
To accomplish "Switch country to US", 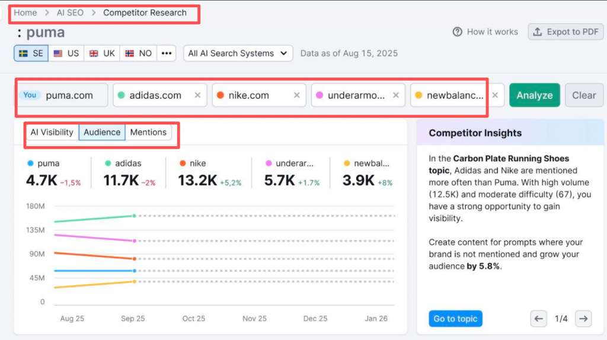I will [66, 53].
